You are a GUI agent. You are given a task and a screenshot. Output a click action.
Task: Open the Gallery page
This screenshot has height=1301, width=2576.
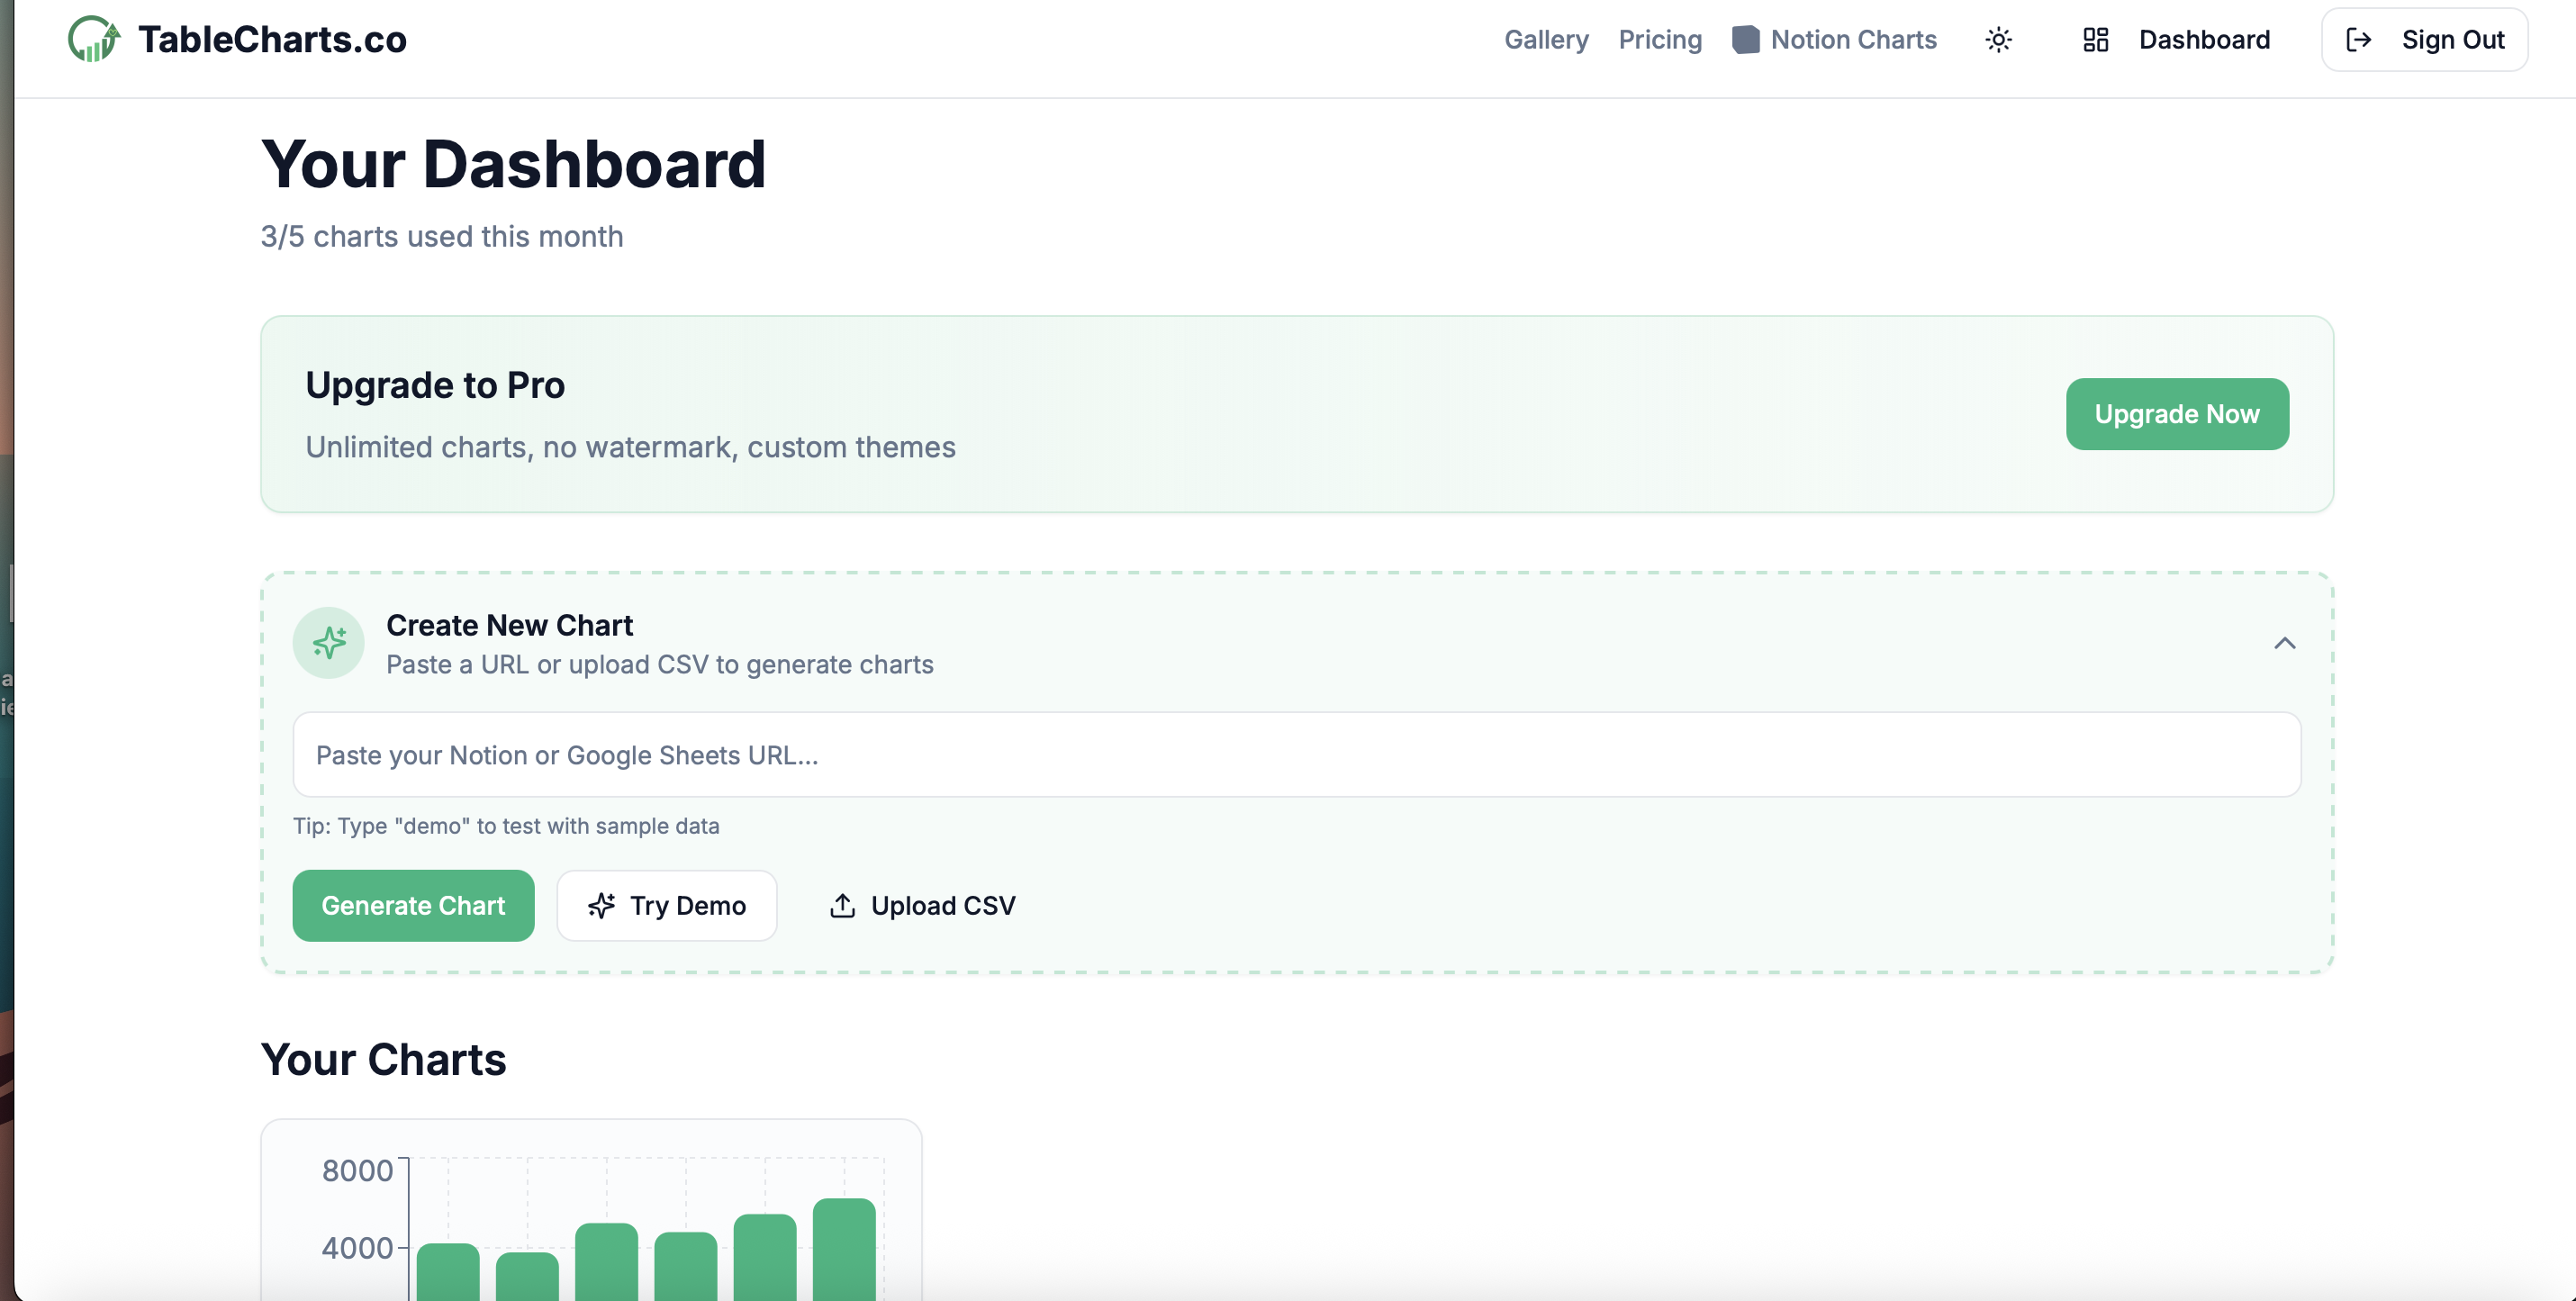coord(1546,39)
